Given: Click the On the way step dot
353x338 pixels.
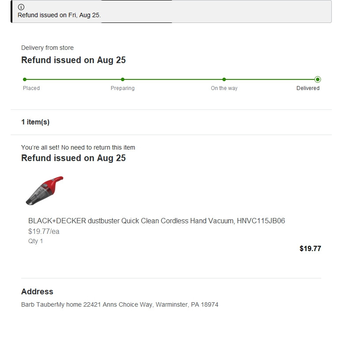Looking at the screenshot, I should [x=224, y=79].
